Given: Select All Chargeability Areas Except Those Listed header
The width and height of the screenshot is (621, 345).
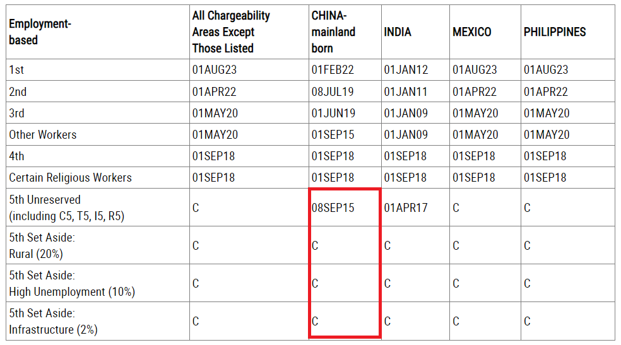Looking at the screenshot, I should 249,32.
